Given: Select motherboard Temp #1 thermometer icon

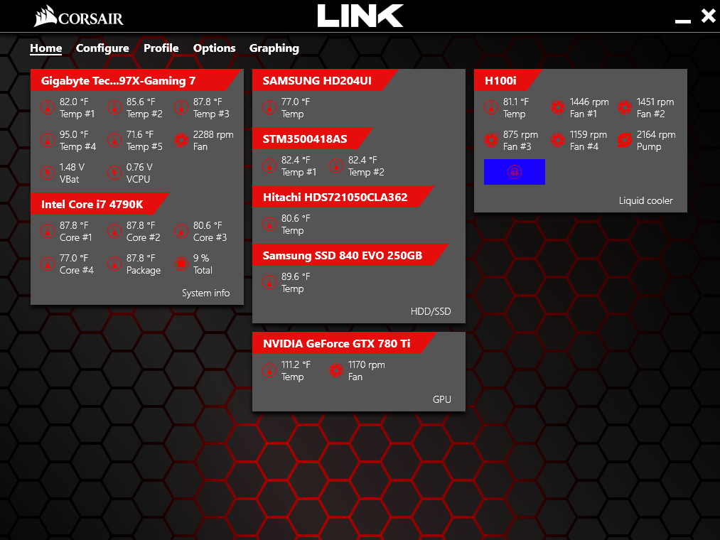Looking at the screenshot, I should (48, 107).
